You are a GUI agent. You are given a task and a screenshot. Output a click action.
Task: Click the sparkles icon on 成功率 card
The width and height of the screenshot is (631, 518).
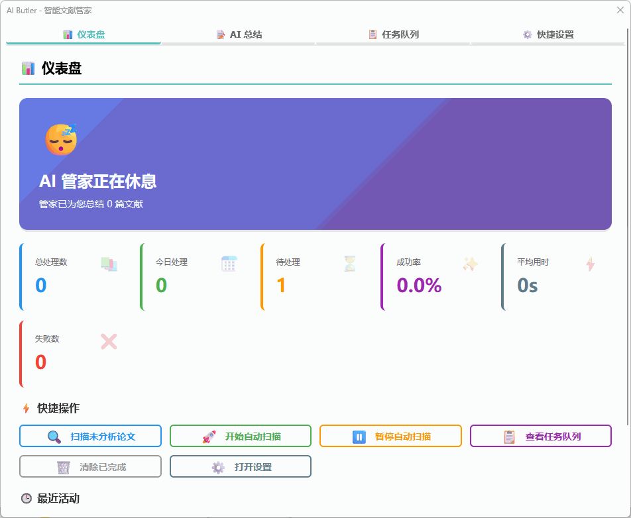click(469, 264)
